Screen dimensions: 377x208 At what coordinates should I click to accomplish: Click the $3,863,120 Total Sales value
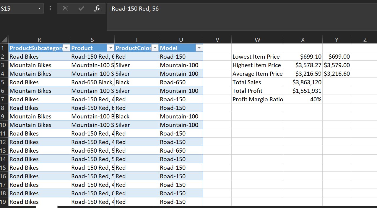coord(303,82)
